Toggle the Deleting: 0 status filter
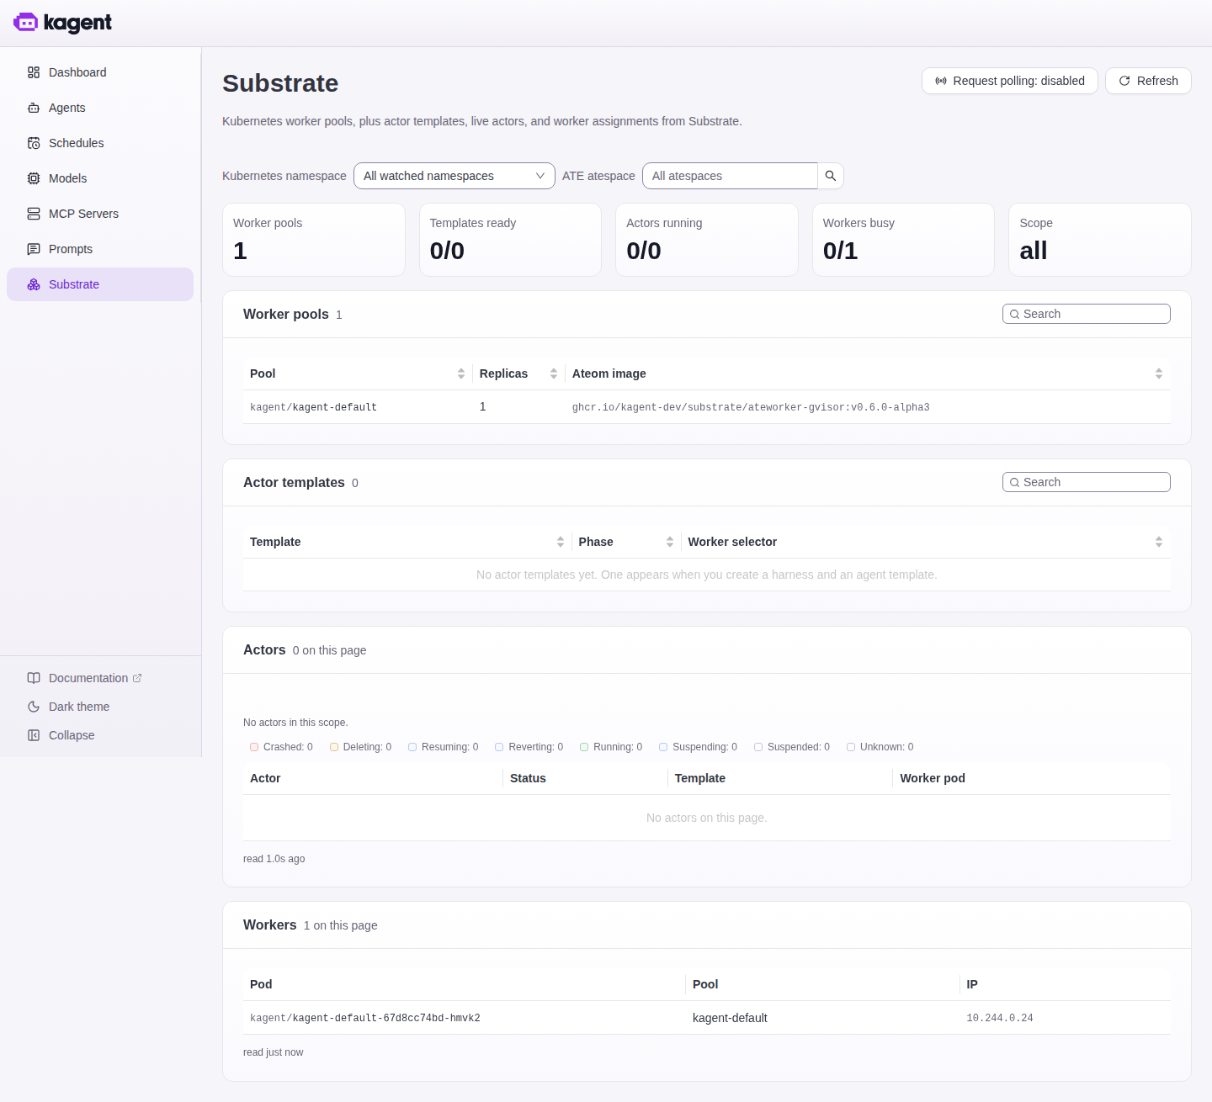Image resolution: width=1212 pixels, height=1102 pixels. point(360,747)
